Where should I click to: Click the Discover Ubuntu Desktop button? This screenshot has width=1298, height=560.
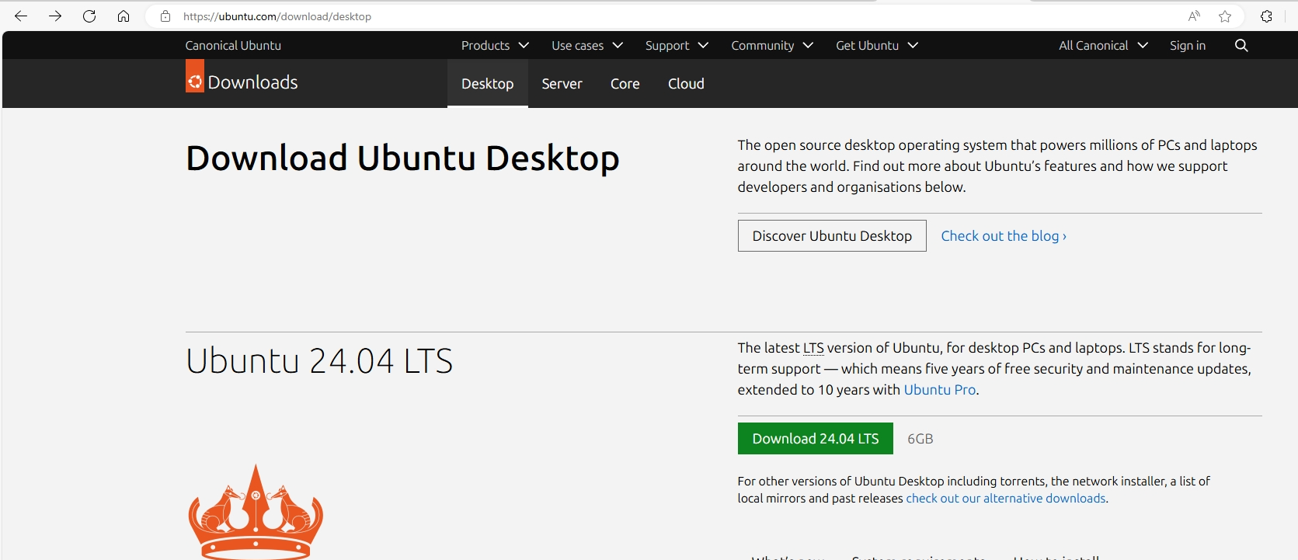click(832, 235)
